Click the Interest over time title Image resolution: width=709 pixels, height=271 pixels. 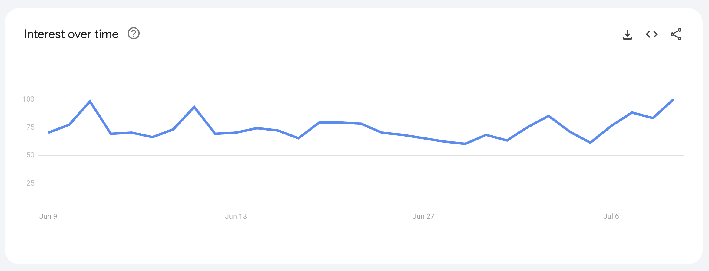71,34
